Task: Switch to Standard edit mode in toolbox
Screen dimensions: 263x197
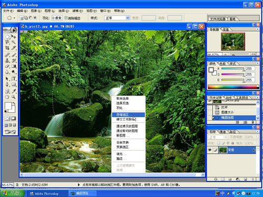Action: (7, 119)
